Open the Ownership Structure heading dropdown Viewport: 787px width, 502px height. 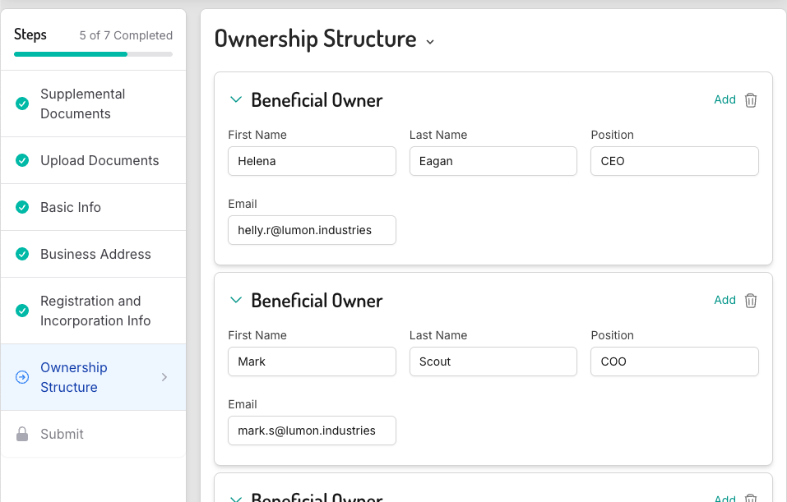430,42
